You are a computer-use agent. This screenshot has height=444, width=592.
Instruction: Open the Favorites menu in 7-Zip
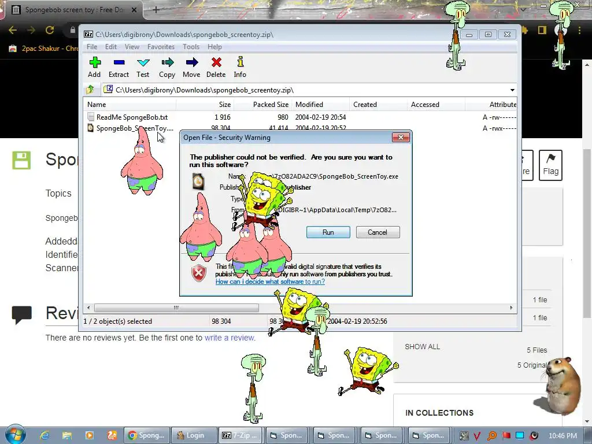click(x=161, y=47)
